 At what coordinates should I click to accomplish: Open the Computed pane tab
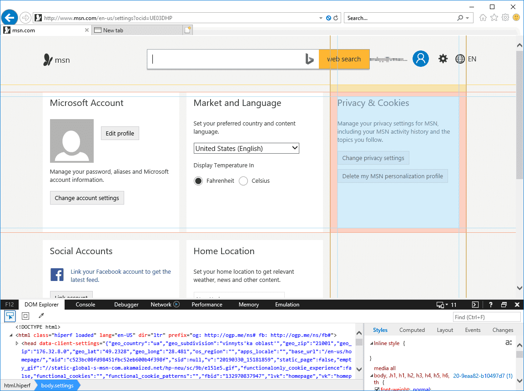[412, 330]
